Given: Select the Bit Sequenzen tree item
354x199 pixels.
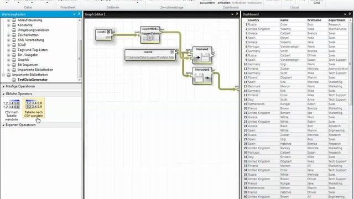Looking at the screenshot, I should pos(28,65).
